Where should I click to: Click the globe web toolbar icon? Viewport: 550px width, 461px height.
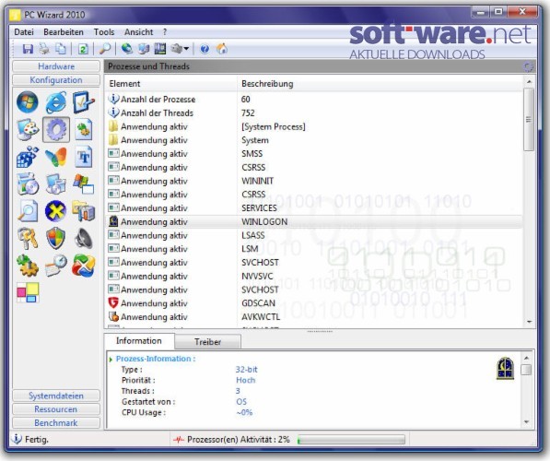click(127, 49)
